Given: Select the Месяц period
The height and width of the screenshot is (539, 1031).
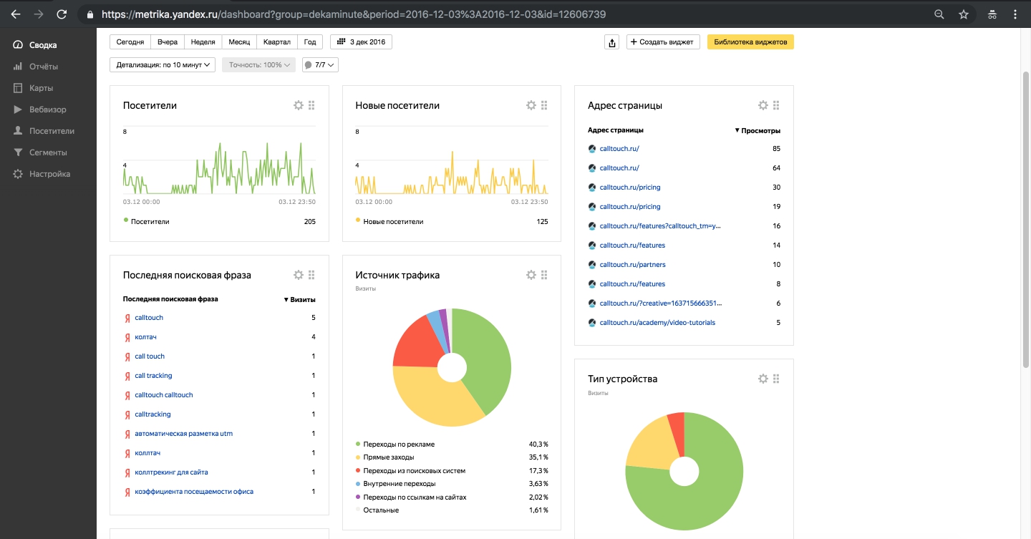Looking at the screenshot, I should pyautogui.click(x=239, y=42).
